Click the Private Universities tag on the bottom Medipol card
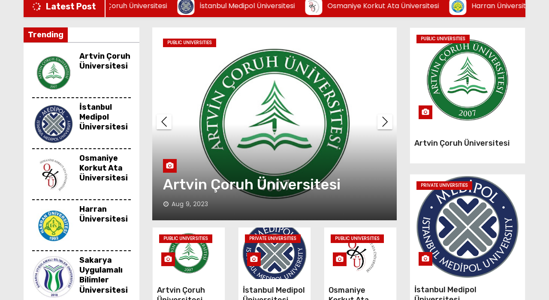The width and height of the screenshot is (549, 300). pos(273,239)
